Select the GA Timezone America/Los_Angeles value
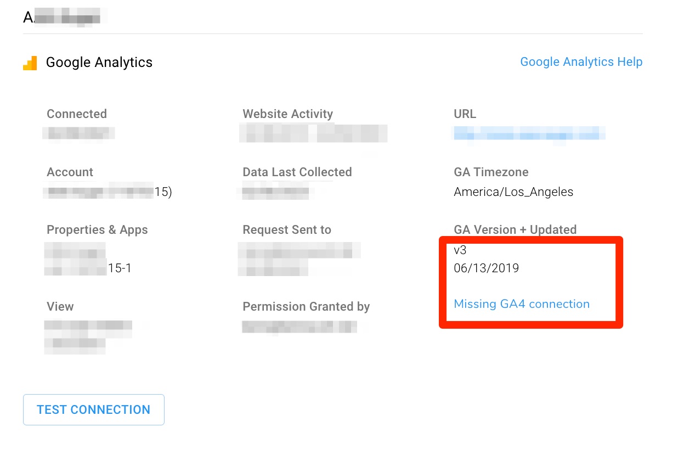Viewport: 678px width, 472px height. (x=513, y=192)
